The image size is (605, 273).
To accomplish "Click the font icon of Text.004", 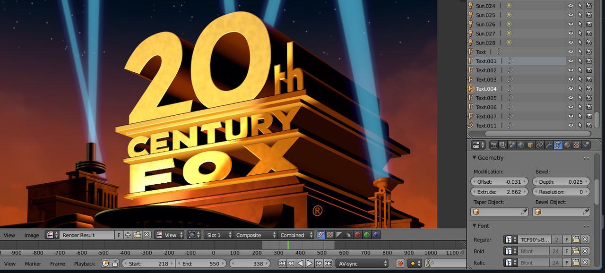I will [470, 89].
